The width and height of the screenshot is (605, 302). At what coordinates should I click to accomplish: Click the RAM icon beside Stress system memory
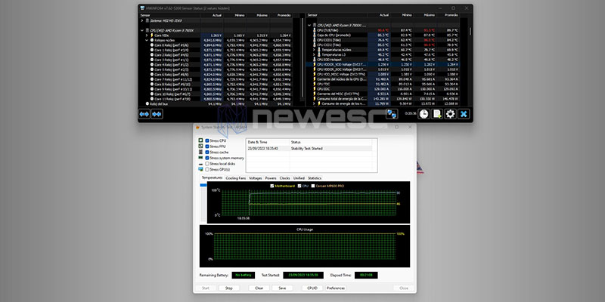point(200,158)
